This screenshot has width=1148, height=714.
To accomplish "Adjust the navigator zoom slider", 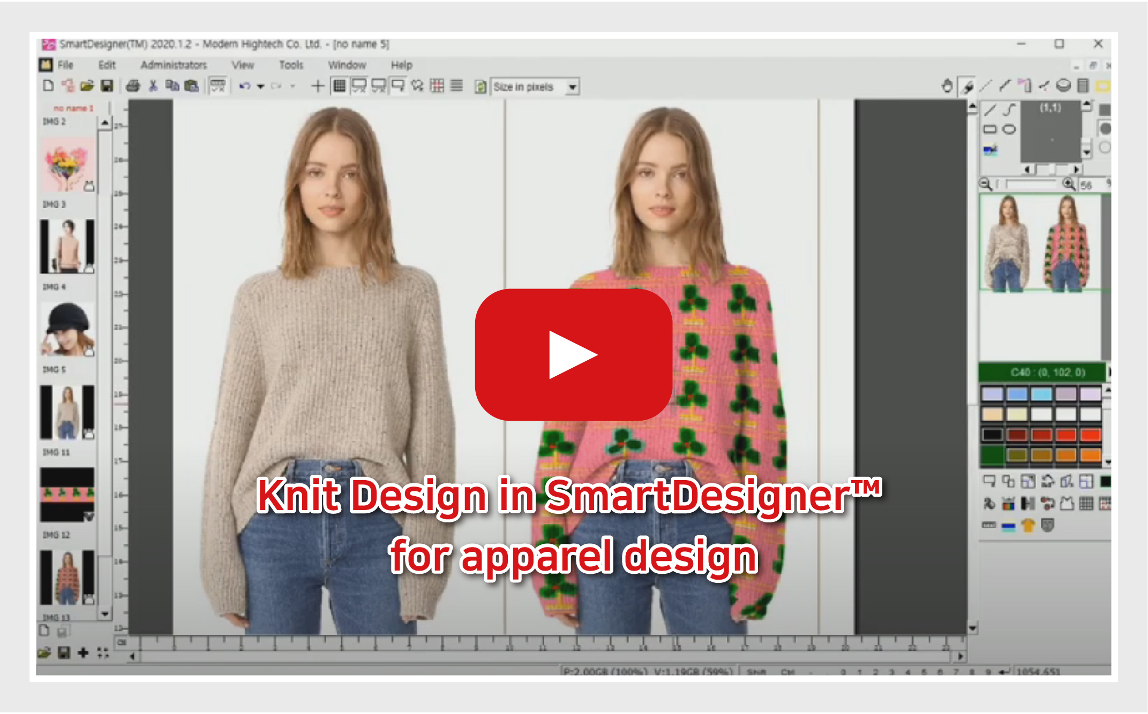I will point(1029,185).
